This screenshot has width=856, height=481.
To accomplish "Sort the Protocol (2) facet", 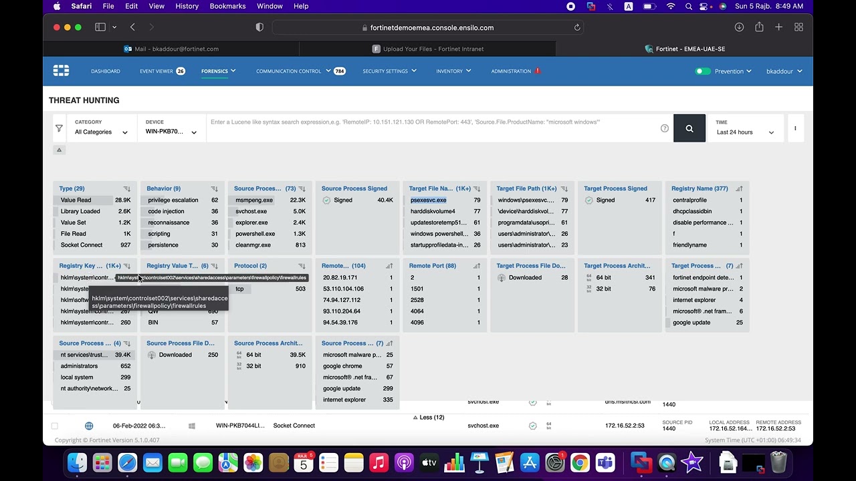I will point(302,266).
